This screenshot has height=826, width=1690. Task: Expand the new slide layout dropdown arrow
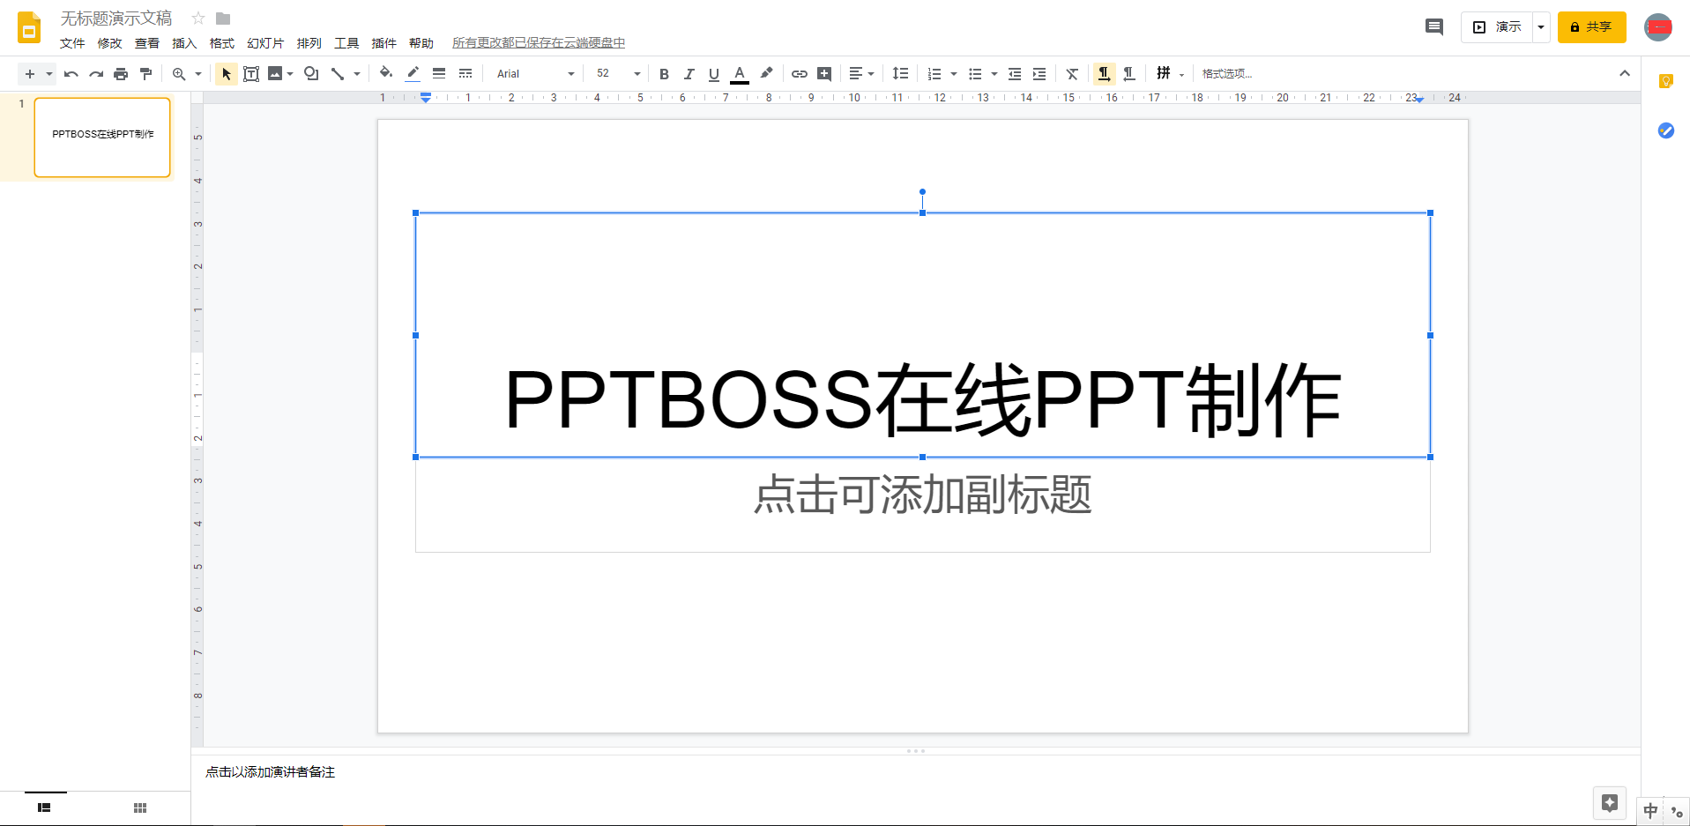(49, 74)
